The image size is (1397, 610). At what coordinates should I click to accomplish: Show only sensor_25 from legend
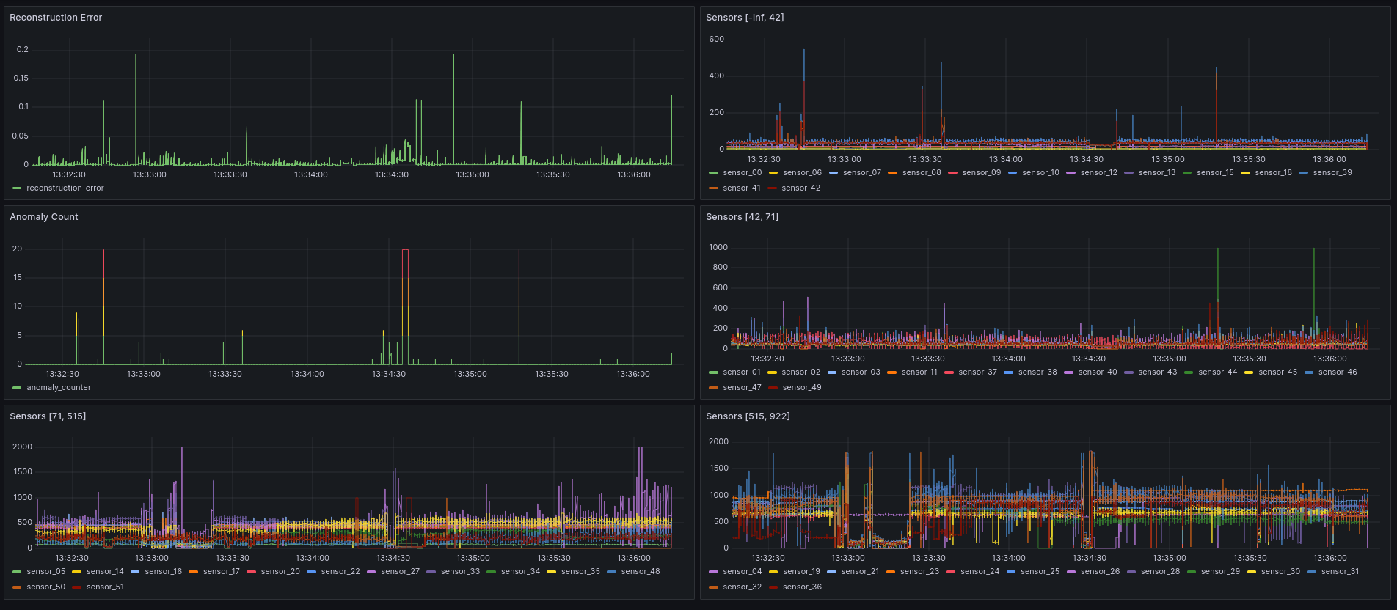click(1040, 572)
